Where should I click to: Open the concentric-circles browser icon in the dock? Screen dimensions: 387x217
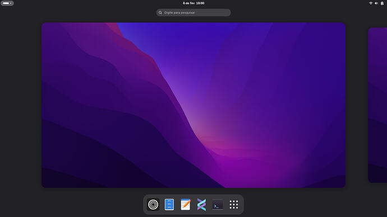pyautogui.click(x=153, y=205)
